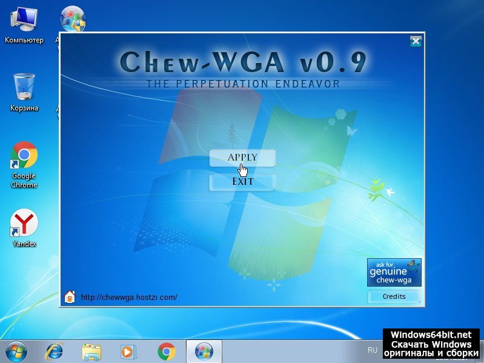Open Windows Explorer folder in taskbar
This screenshot has width=484, height=363.
point(91,351)
